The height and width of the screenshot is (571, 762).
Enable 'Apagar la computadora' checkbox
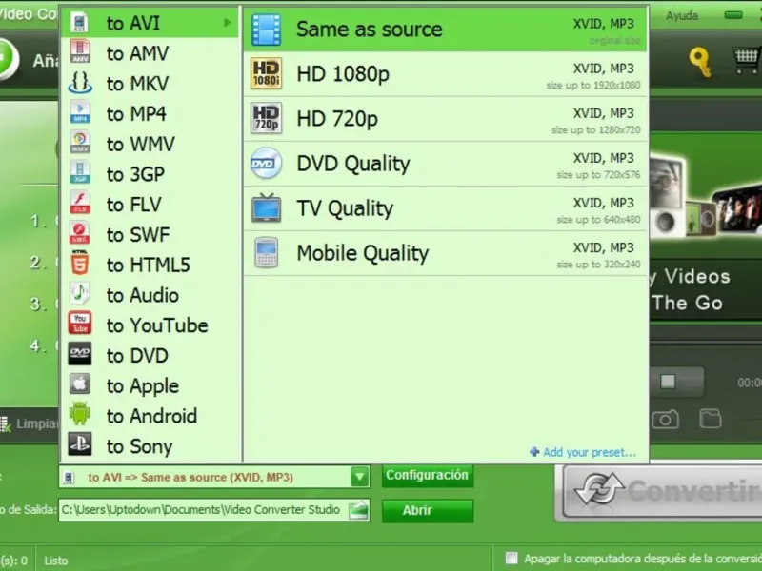[x=511, y=558]
